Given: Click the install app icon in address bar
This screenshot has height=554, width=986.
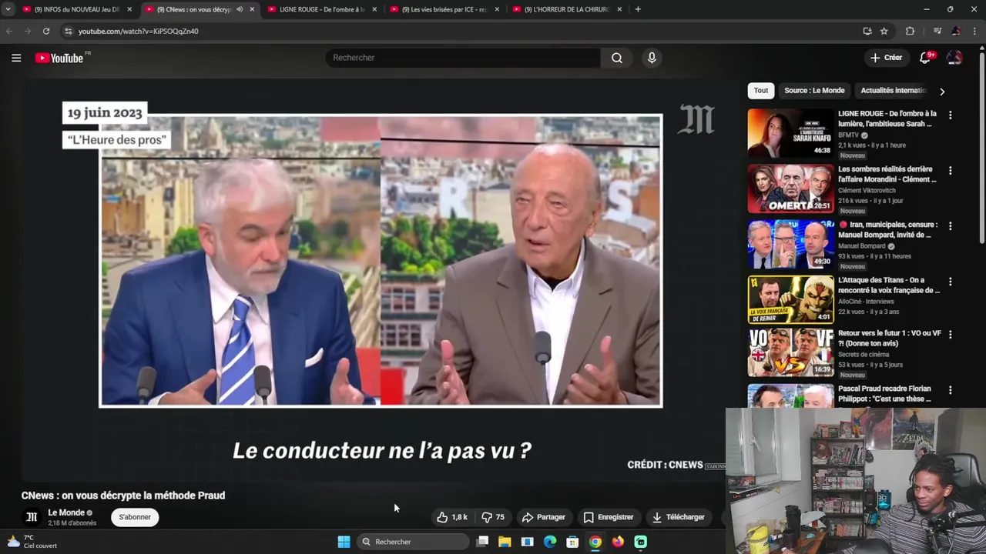Looking at the screenshot, I should coord(867,31).
